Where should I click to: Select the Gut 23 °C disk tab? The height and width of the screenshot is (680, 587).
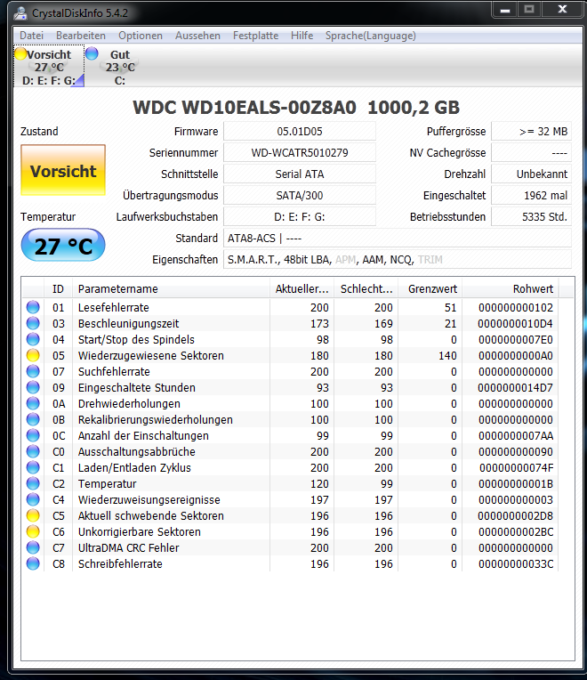pos(120,67)
